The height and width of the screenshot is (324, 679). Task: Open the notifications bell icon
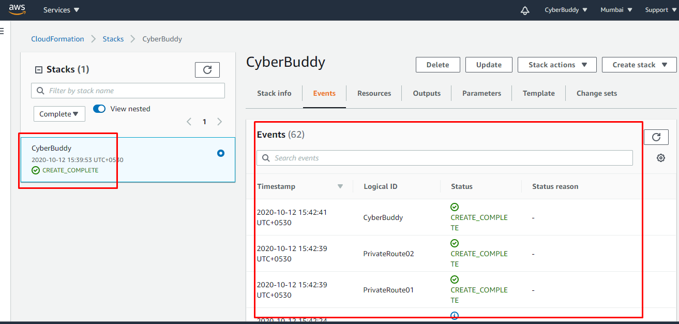[525, 10]
